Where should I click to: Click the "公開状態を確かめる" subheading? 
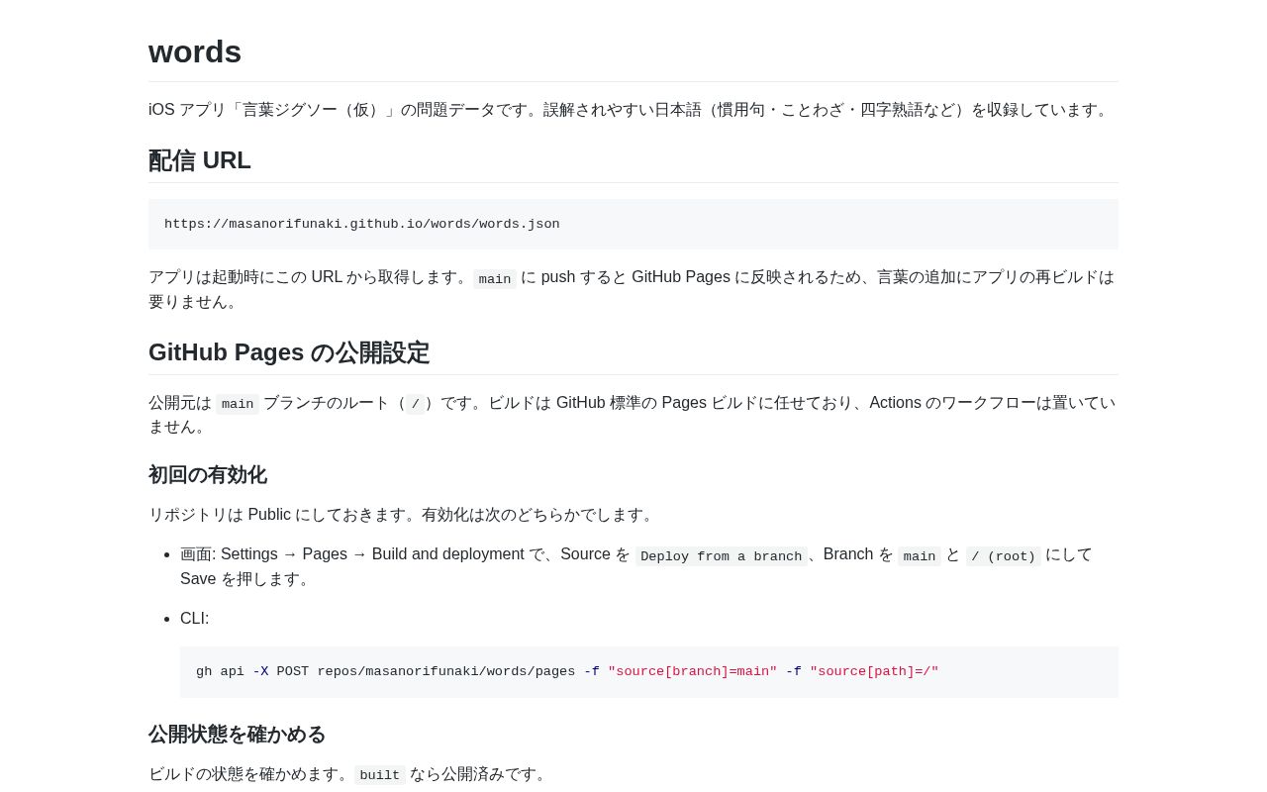click(x=238, y=735)
